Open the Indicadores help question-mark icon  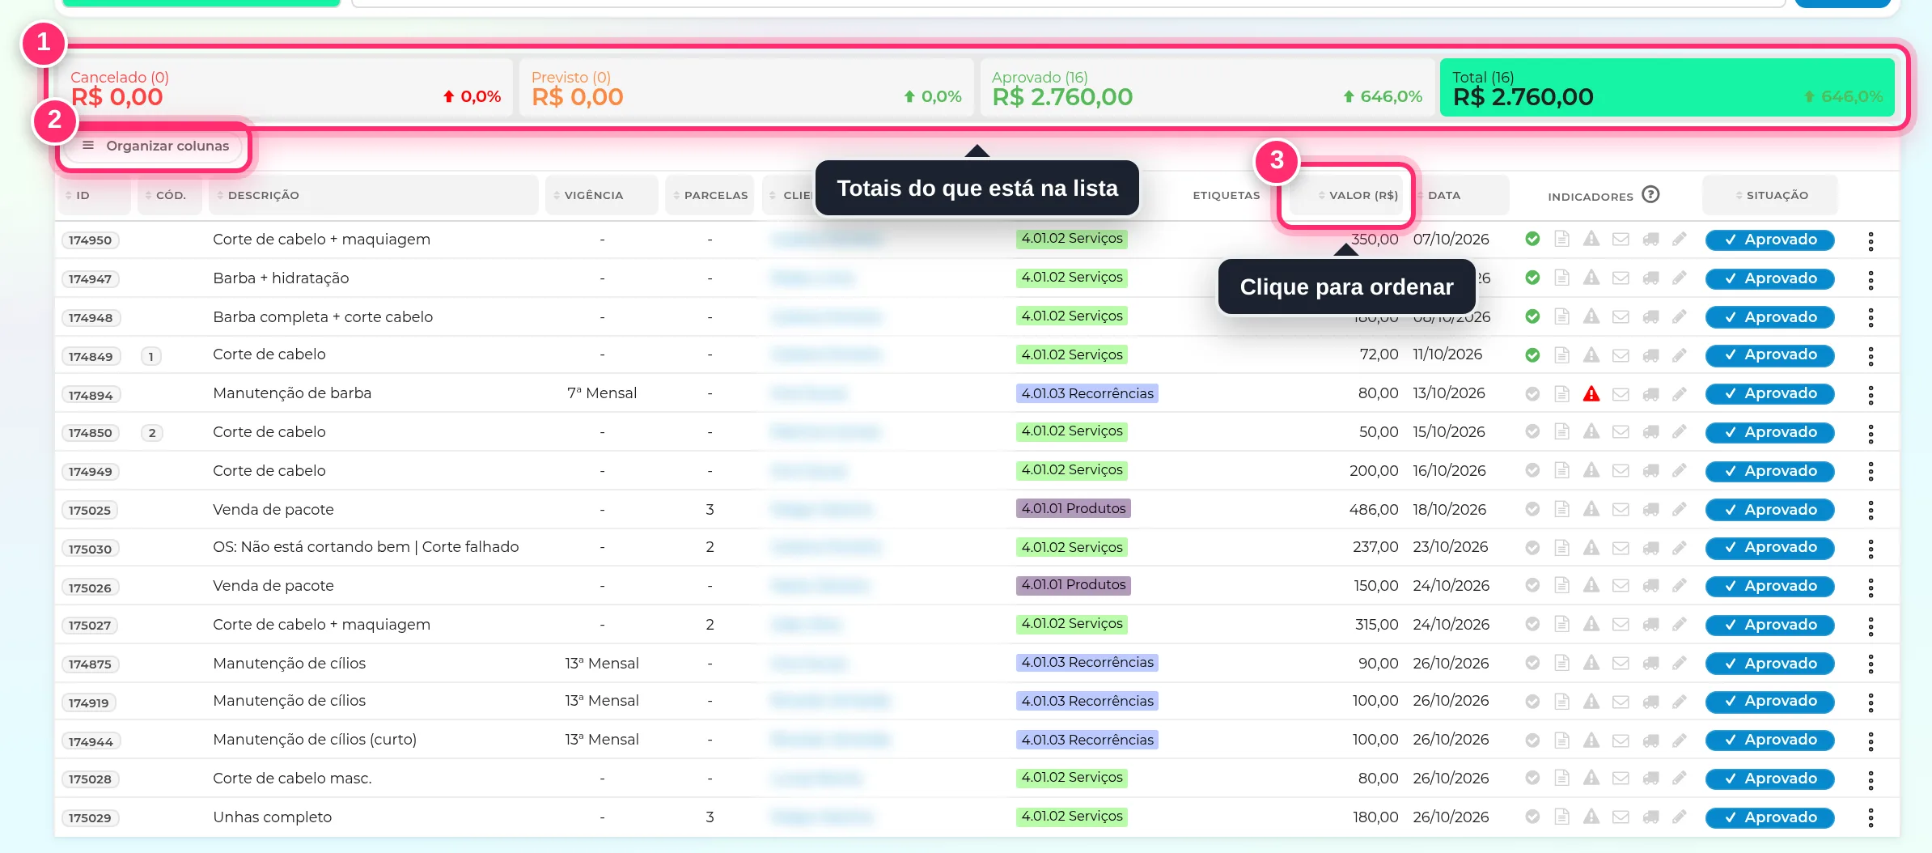coord(1650,194)
